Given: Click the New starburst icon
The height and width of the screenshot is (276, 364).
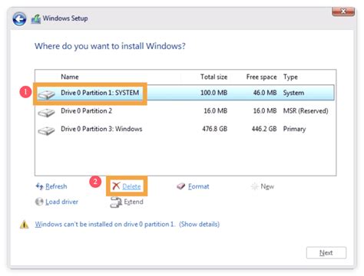Looking at the screenshot, I should [254, 186].
